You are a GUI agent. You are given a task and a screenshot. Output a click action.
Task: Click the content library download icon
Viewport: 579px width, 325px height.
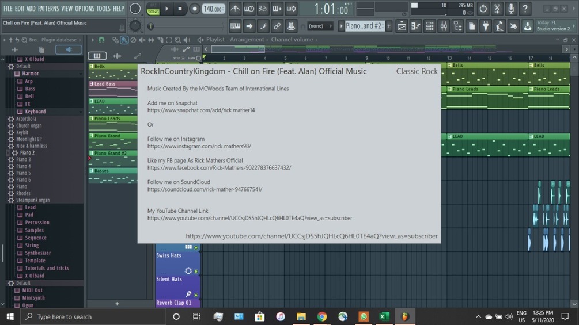528,26
